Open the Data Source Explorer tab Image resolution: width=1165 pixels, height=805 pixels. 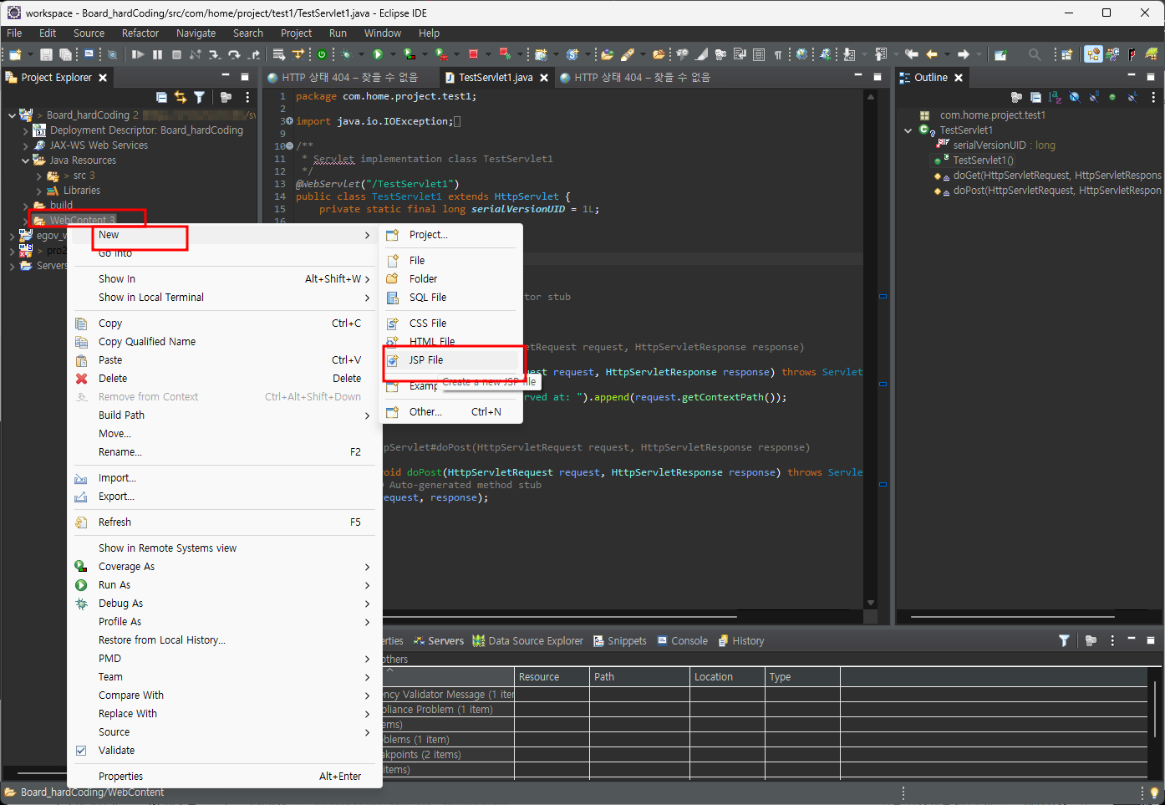pos(527,641)
